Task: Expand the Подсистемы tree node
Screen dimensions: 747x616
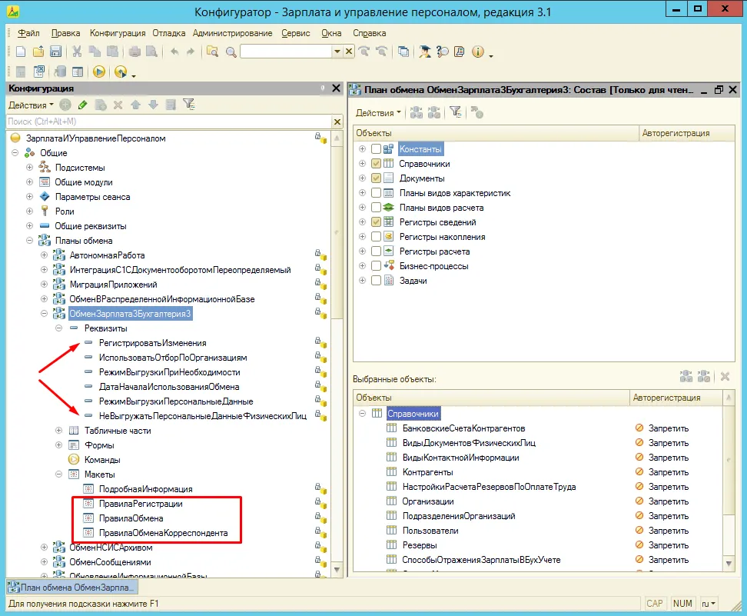Action: (29, 168)
